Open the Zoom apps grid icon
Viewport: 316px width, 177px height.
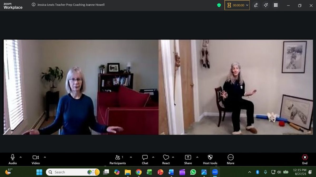point(276,5)
